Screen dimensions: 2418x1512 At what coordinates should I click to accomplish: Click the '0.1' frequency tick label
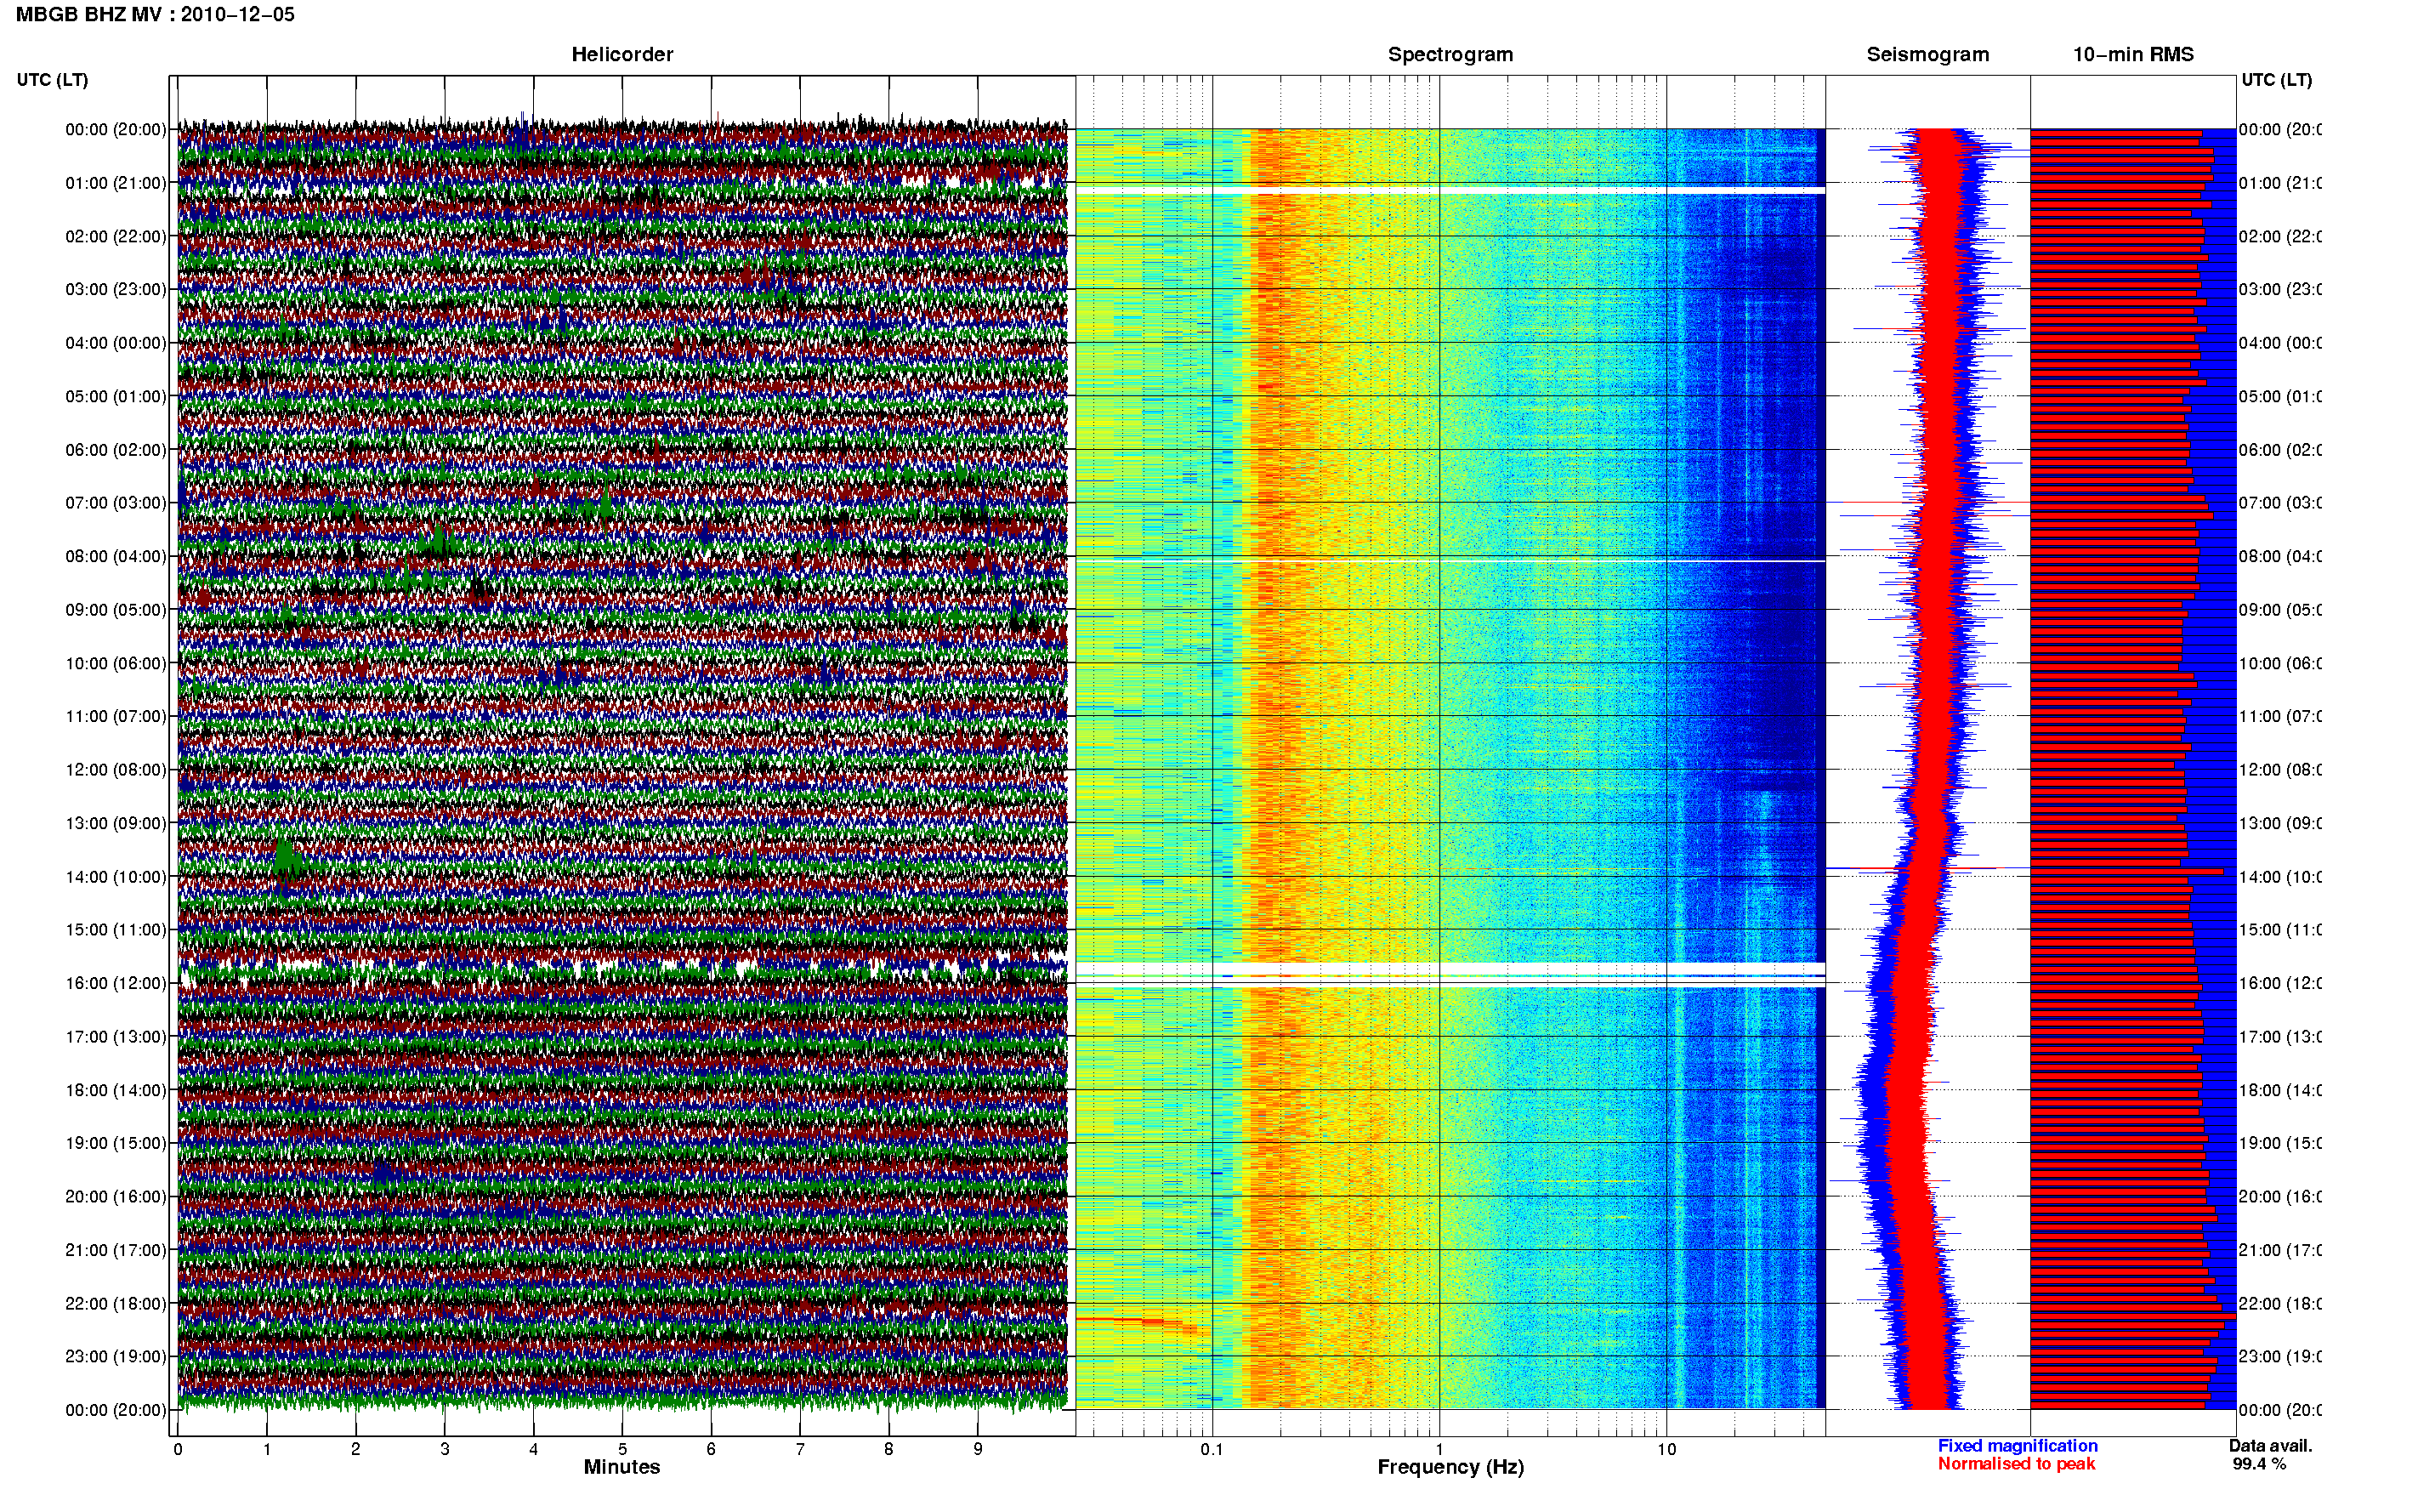[x=1212, y=1449]
